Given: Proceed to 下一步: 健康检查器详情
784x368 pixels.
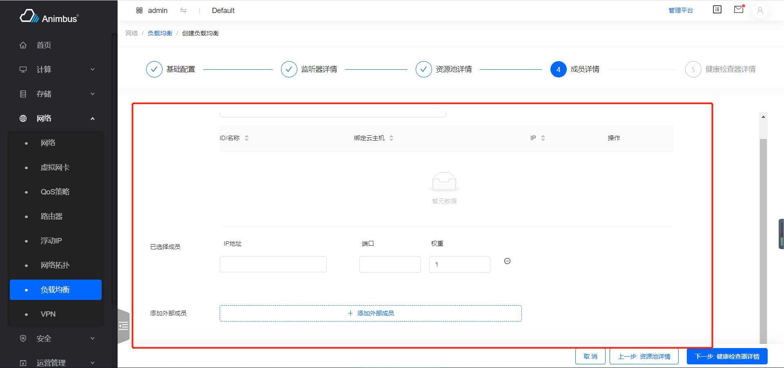Looking at the screenshot, I should (727, 357).
